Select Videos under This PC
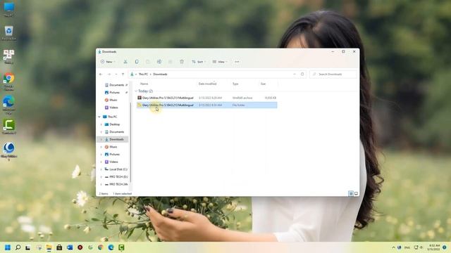This screenshot has height=253, width=451. click(x=111, y=162)
